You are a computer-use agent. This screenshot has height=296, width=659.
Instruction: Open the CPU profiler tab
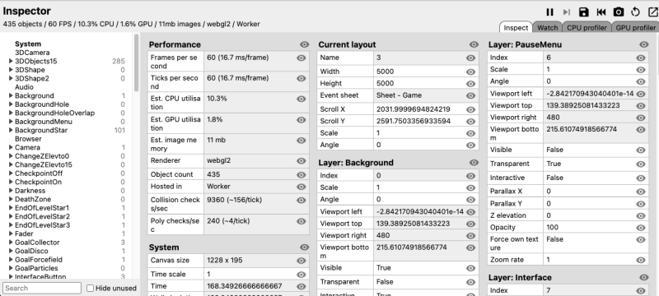click(x=587, y=28)
